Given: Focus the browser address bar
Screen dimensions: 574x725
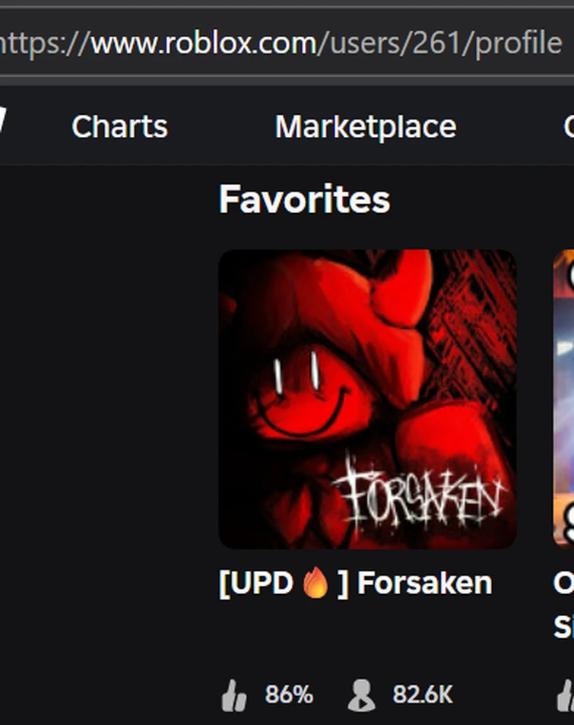Looking at the screenshot, I should coord(287,43).
